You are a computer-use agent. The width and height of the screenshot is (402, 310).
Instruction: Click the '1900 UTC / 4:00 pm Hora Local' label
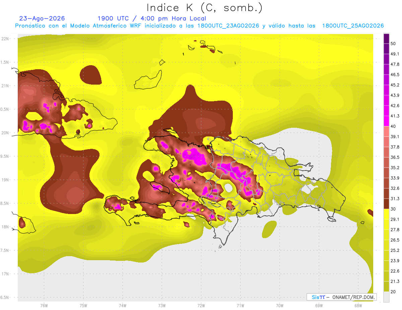(152, 18)
